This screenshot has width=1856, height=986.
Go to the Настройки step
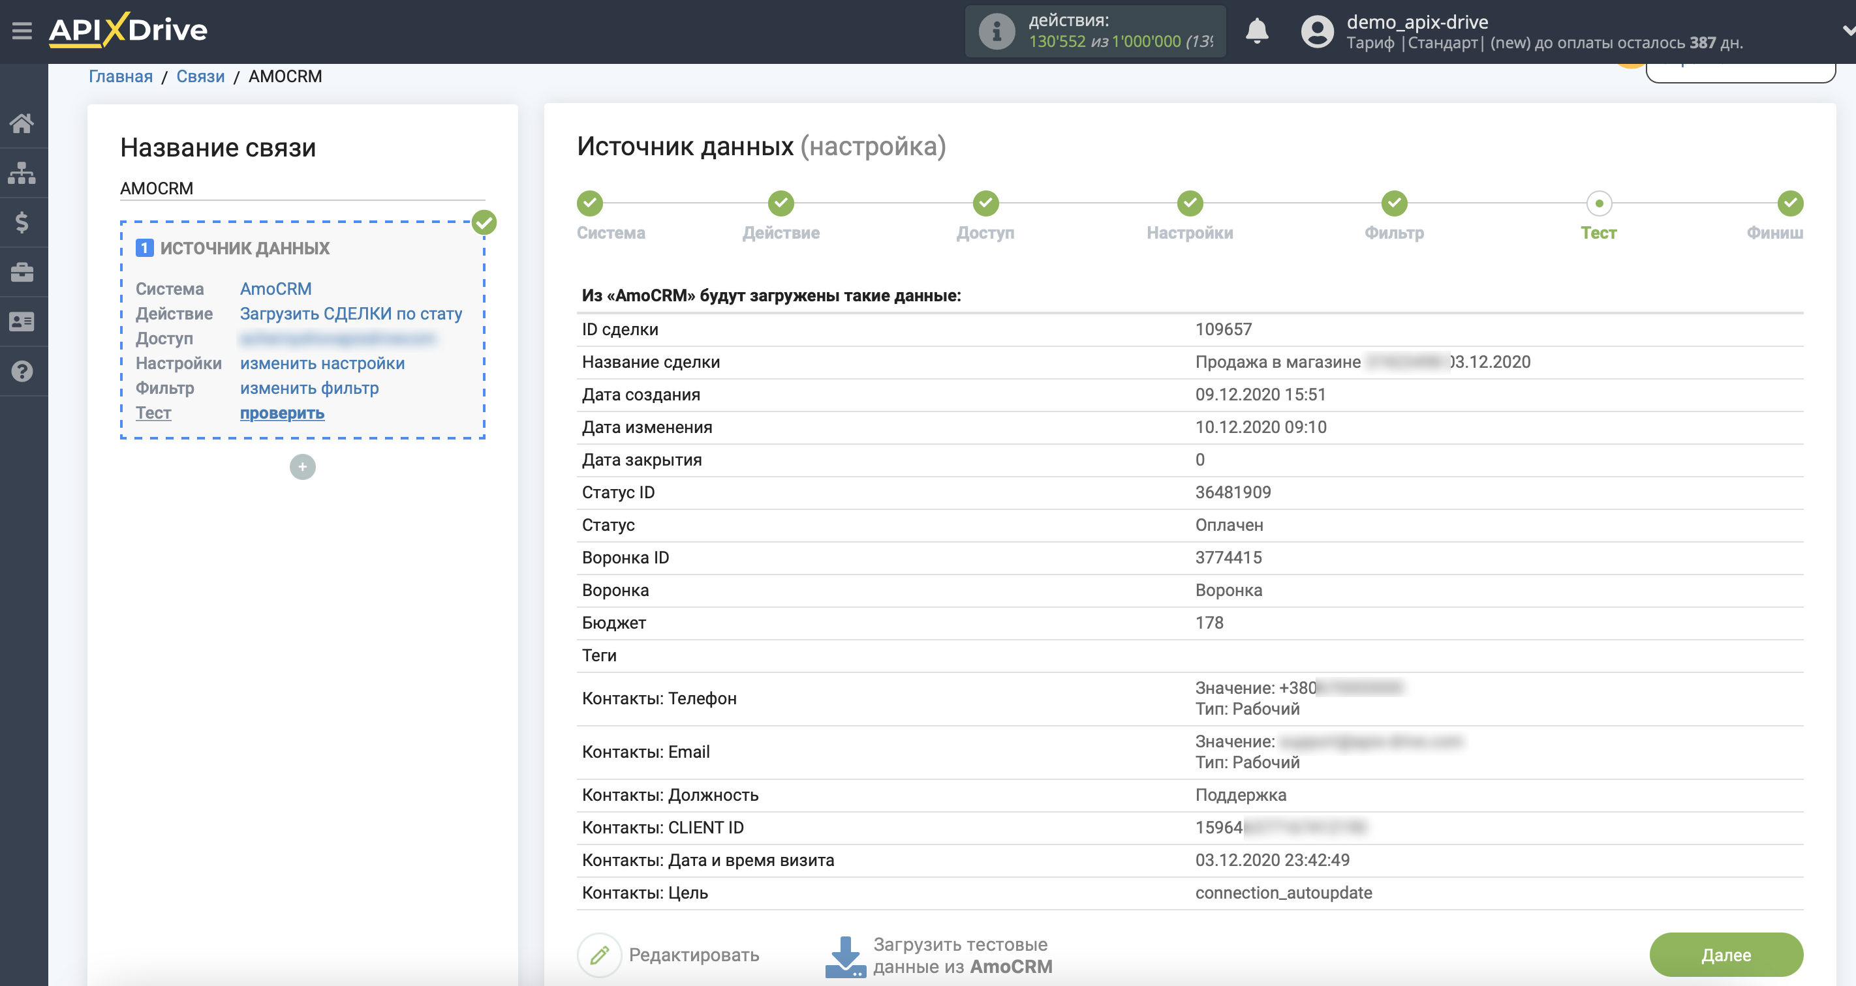(1190, 203)
